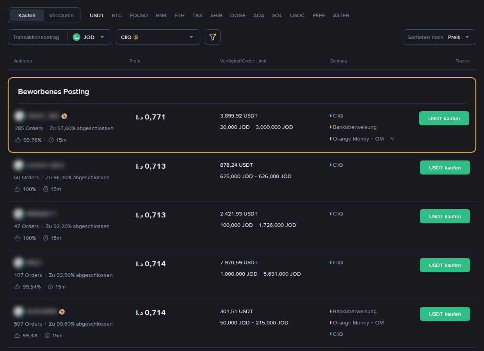Buy USDT from the 7.970,59 USDT offer

coord(445,265)
